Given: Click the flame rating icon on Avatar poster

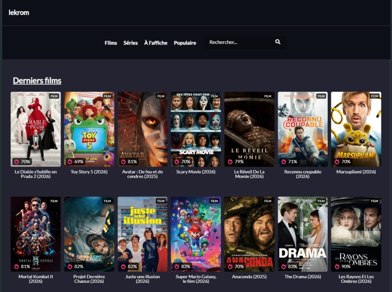Looking at the screenshot, I should [123, 161].
